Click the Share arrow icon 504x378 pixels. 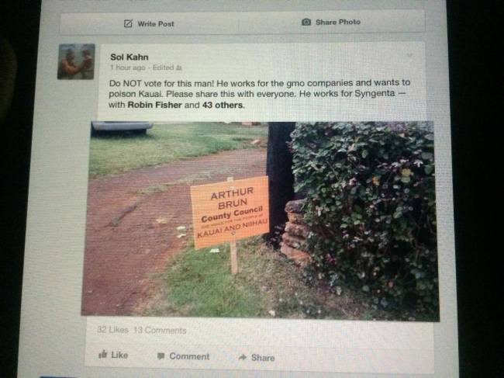click(x=243, y=357)
